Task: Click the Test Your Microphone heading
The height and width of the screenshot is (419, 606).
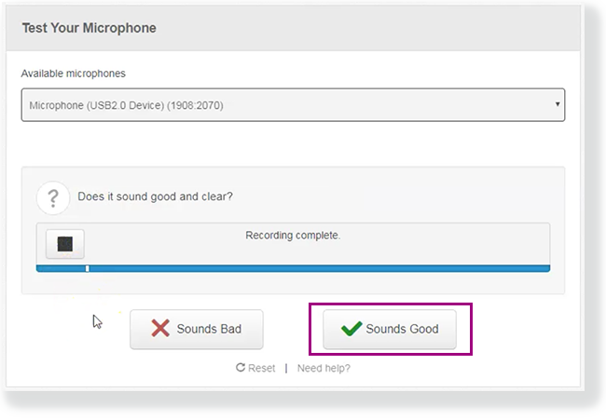Action: click(89, 28)
